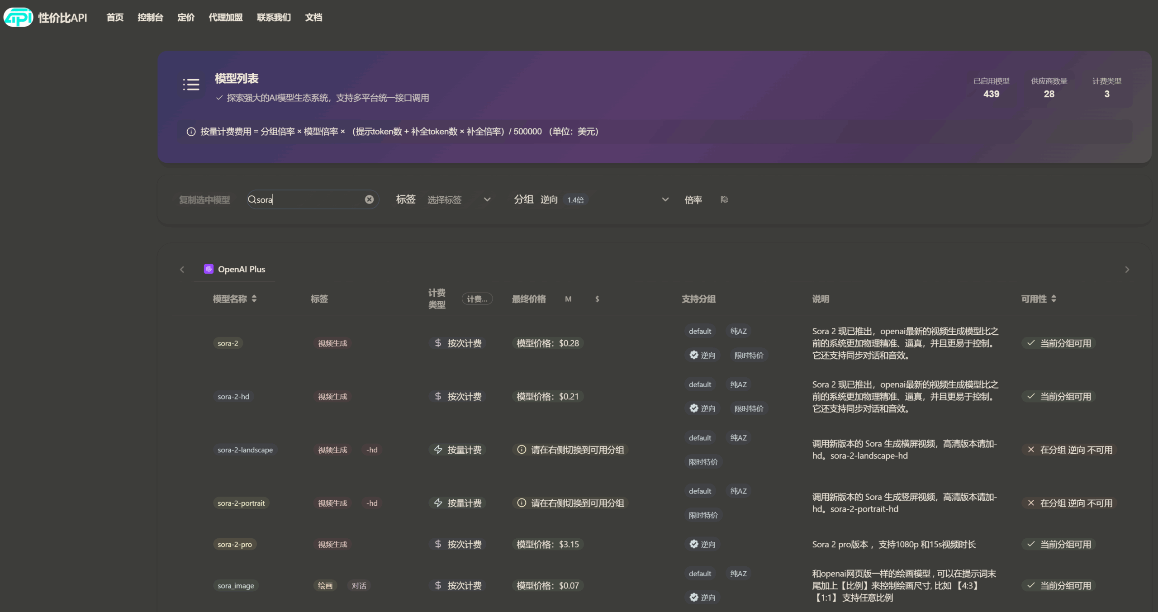Click the dollar per-call billing icon for sora-2

pyautogui.click(x=437, y=343)
